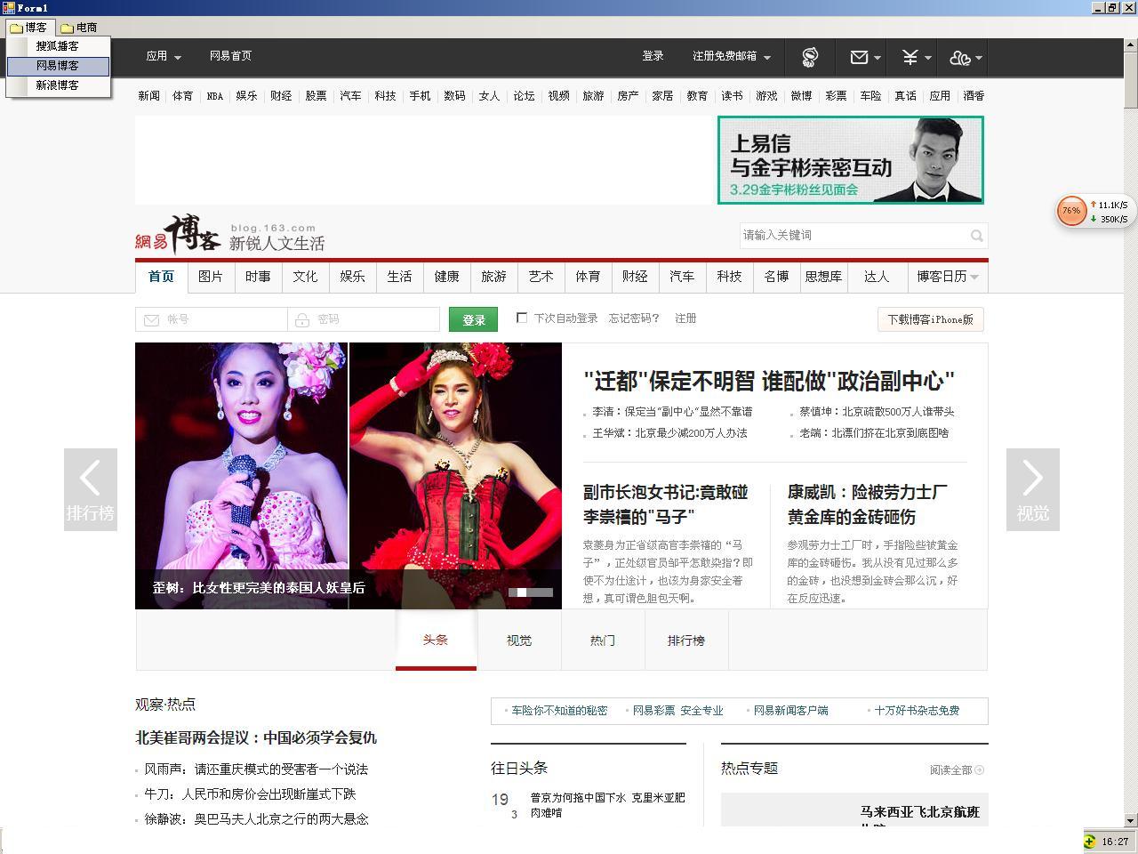The width and height of the screenshot is (1138, 854).
Task: Choose 新浪博客 from the dropdown menu
Action: point(58,85)
